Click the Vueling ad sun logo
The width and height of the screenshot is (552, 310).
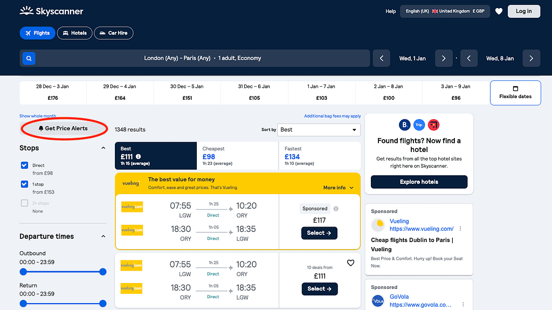378,225
